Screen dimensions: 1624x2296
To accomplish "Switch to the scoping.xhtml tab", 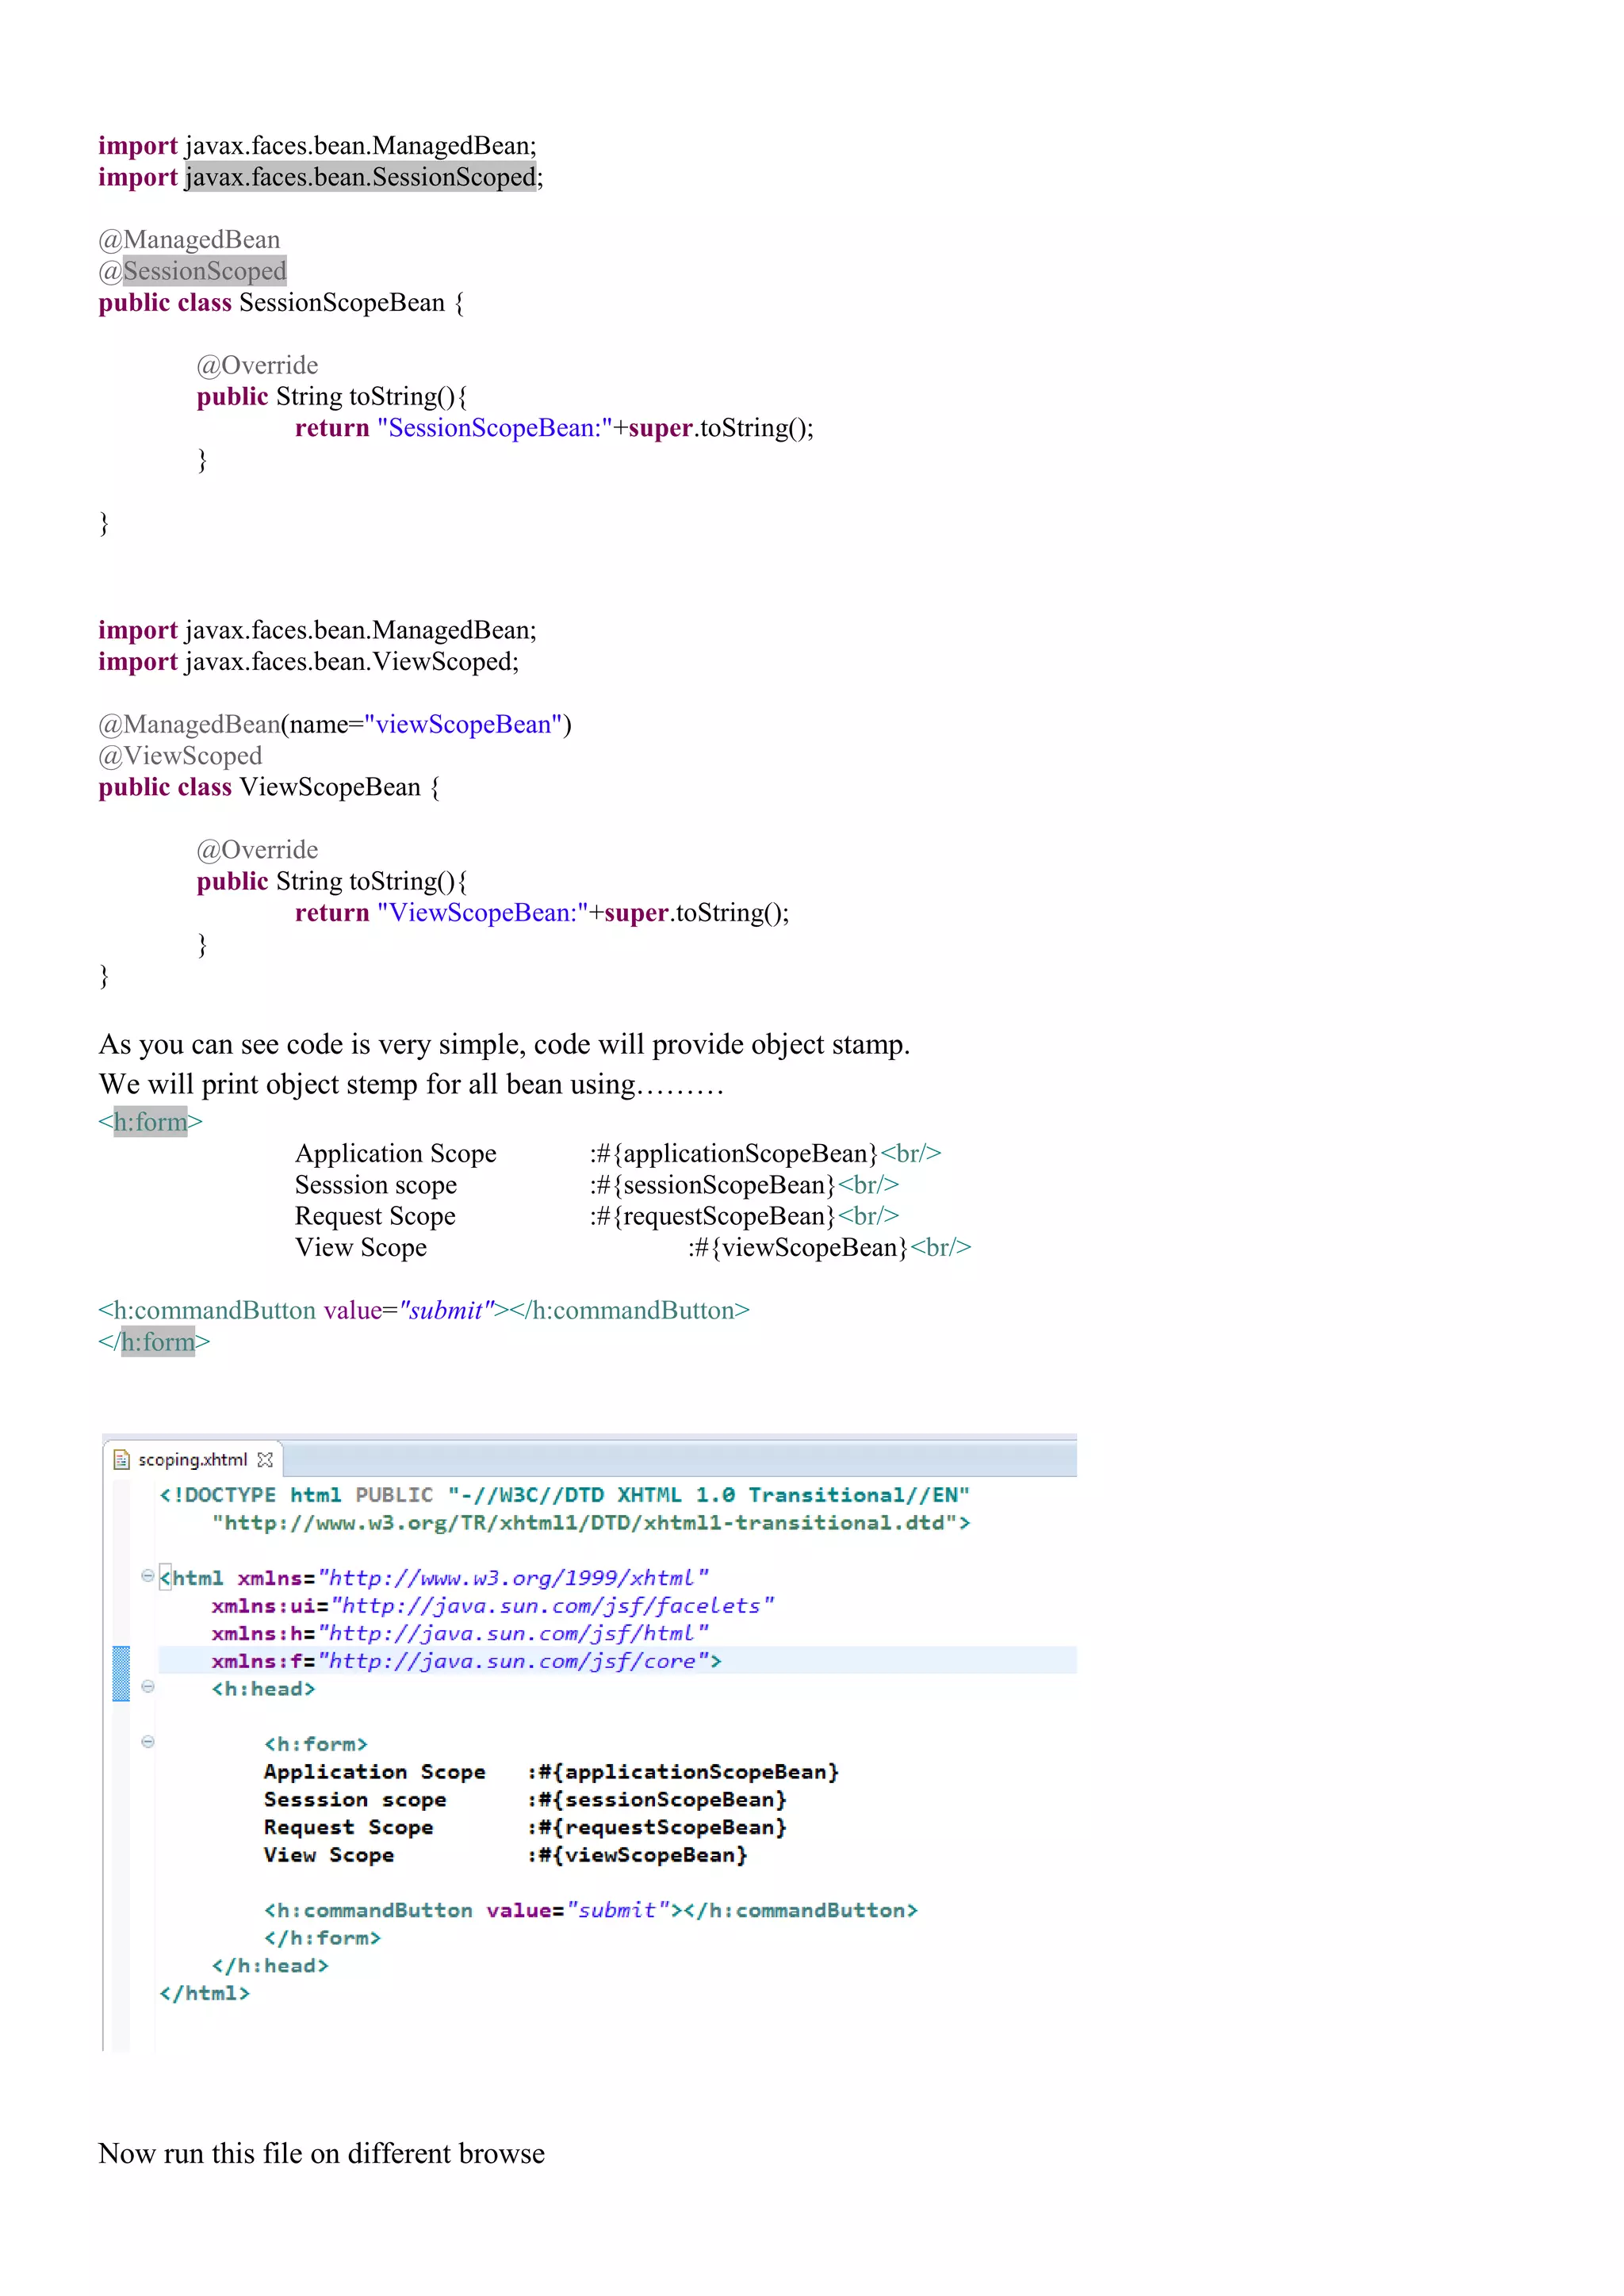I will (x=192, y=1460).
